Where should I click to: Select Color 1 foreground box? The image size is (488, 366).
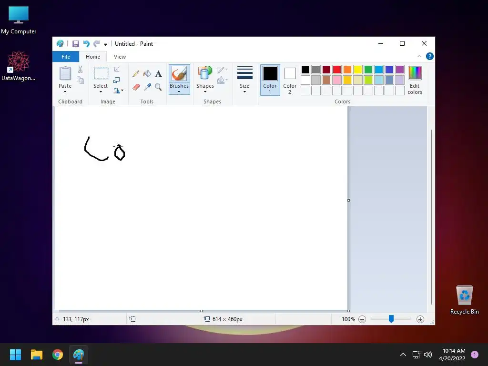point(270,80)
